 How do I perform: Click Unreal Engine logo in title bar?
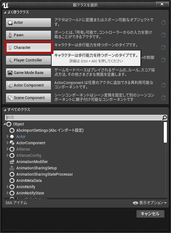5,5
